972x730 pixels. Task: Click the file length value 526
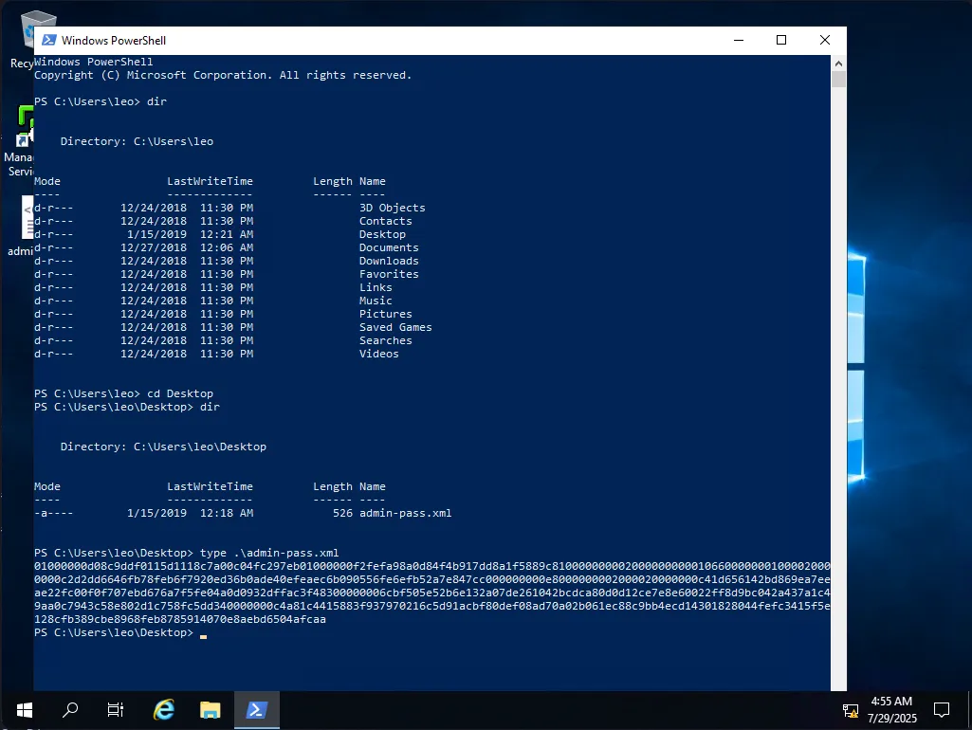(x=342, y=513)
